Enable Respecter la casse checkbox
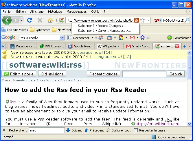 (136, 130)
